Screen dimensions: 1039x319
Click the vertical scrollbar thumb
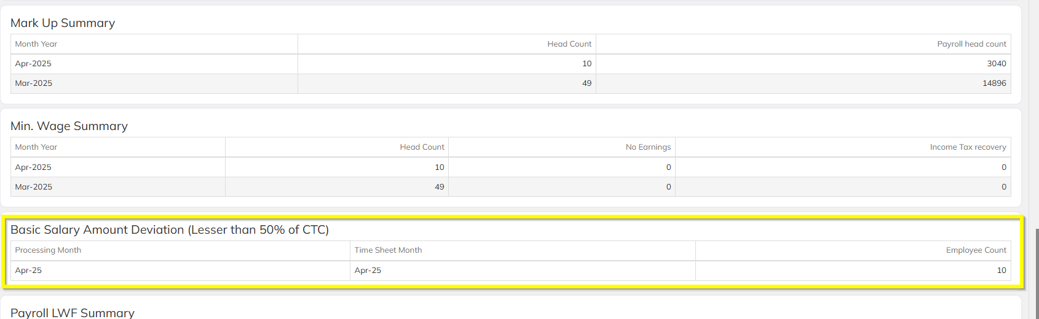coord(1037,273)
